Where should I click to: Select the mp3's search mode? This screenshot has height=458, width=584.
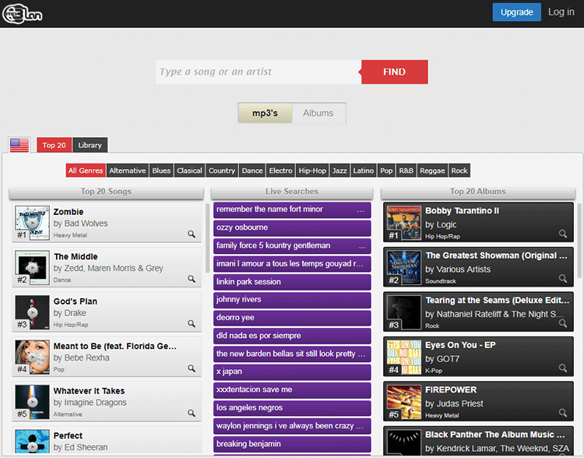click(x=265, y=113)
